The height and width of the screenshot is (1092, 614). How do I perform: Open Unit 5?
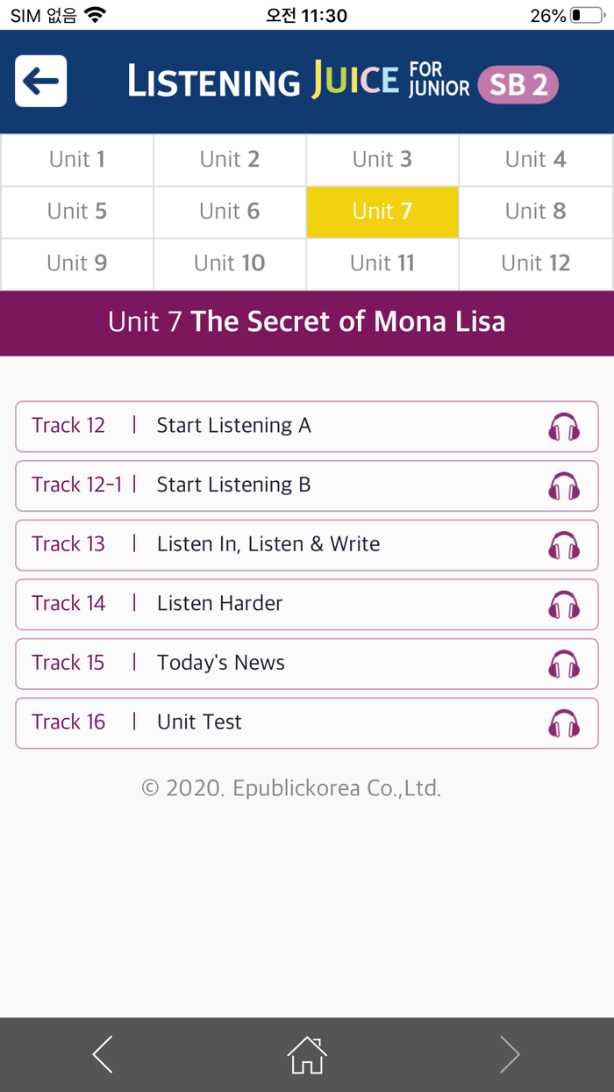tap(76, 212)
